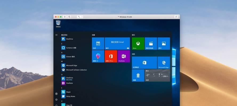The image size is (237, 106).
Task: Open the Maps tile
Action: pos(138,76)
